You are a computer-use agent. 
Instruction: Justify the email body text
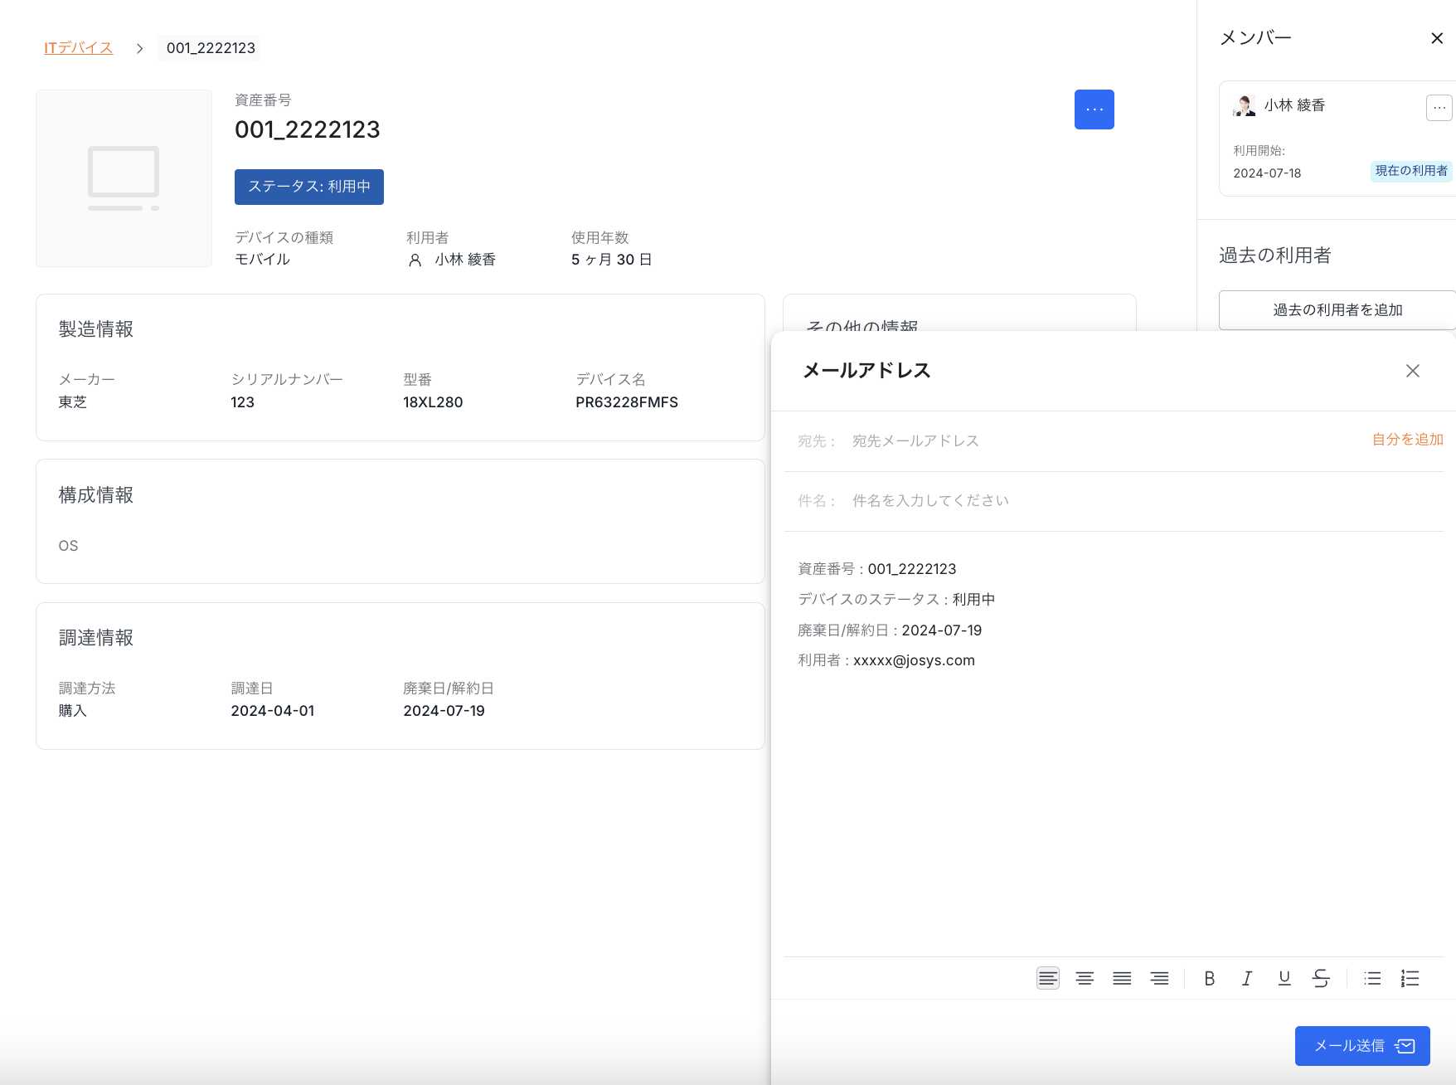[x=1122, y=978]
